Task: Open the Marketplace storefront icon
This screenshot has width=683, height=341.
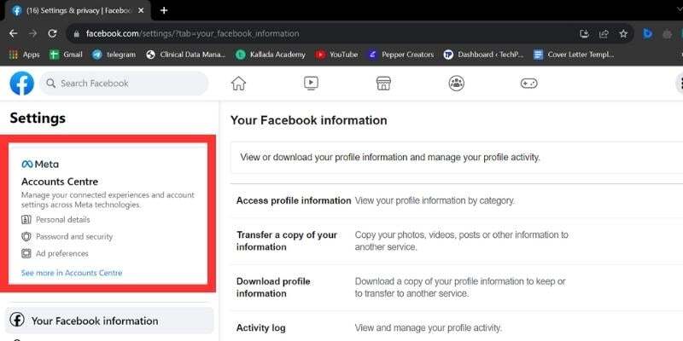Action: pos(383,83)
